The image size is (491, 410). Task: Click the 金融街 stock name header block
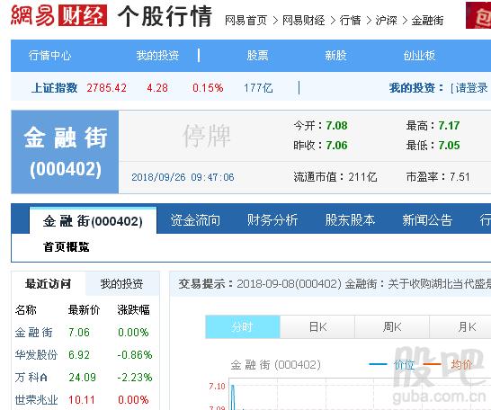point(65,152)
